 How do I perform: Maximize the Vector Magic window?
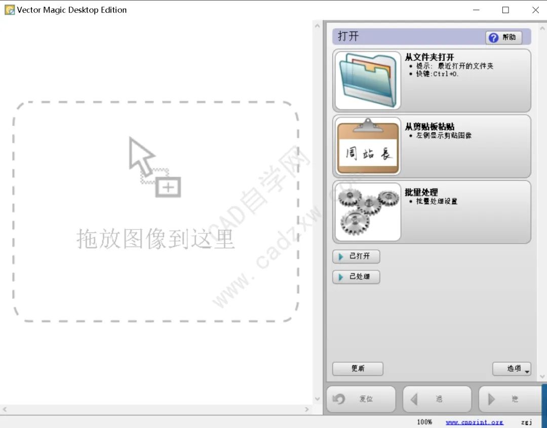pyautogui.click(x=505, y=10)
